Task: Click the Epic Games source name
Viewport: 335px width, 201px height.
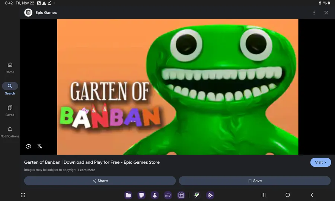Action: [x=46, y=13]
